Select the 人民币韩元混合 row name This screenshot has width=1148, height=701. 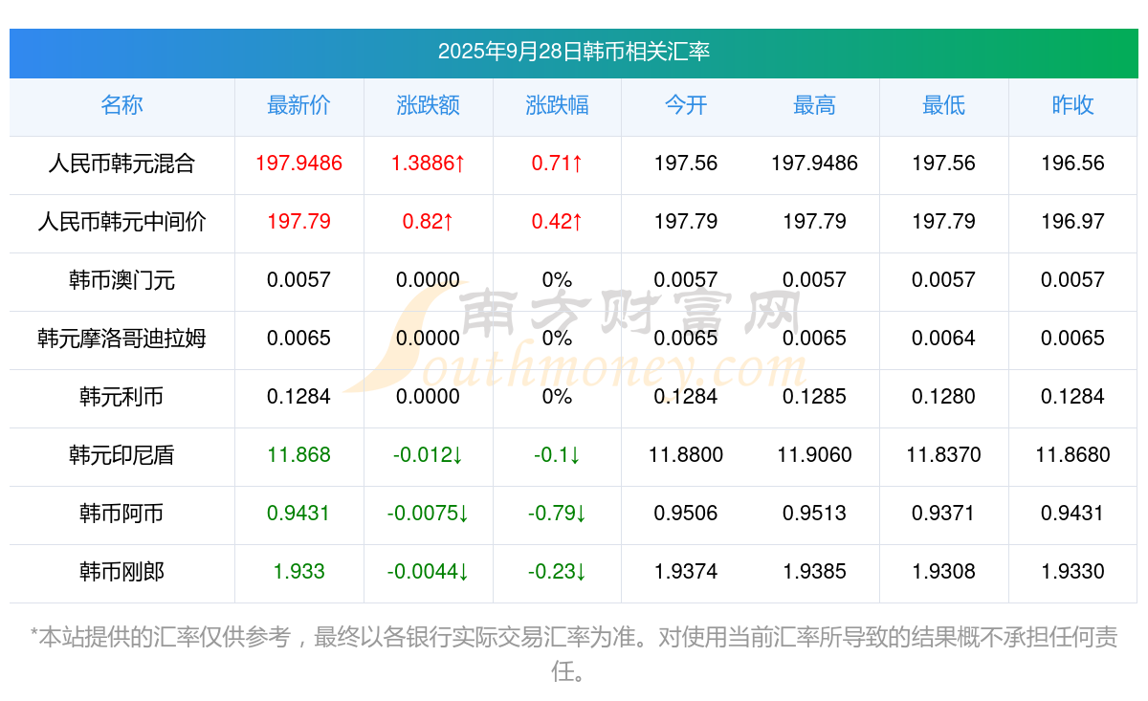121,164
